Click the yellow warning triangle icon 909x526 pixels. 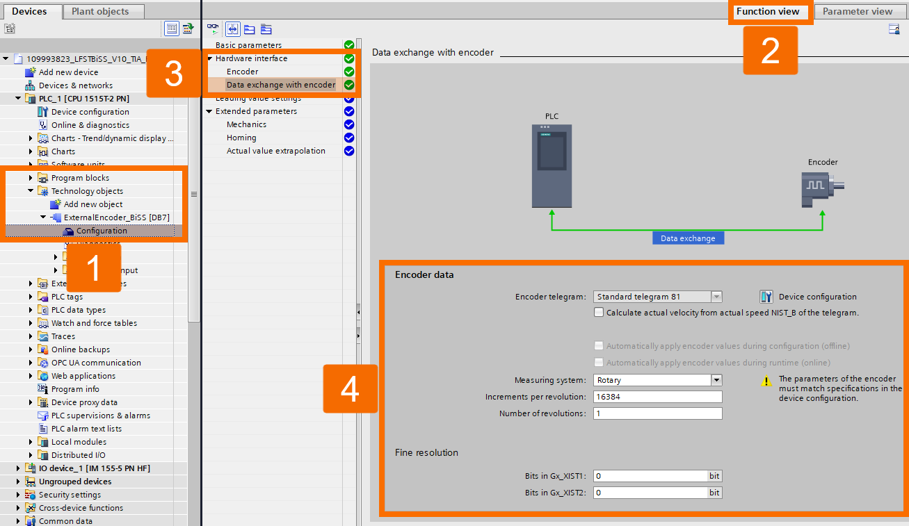pyautogui.click(x=766, y=381)
